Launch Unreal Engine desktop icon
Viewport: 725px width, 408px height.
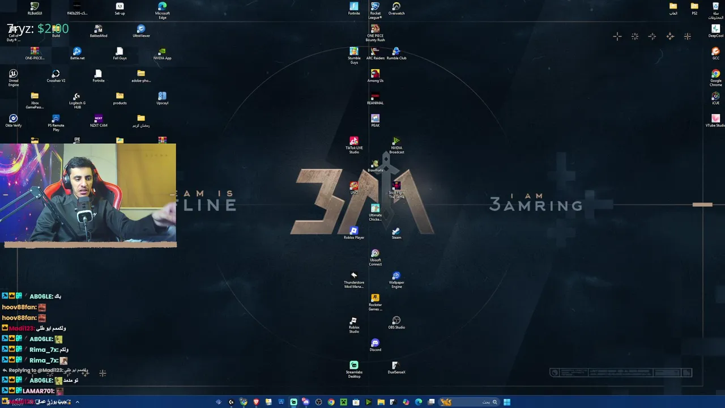pos(14,78)
